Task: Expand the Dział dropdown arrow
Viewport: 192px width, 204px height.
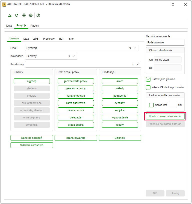Action: [135, 48]
